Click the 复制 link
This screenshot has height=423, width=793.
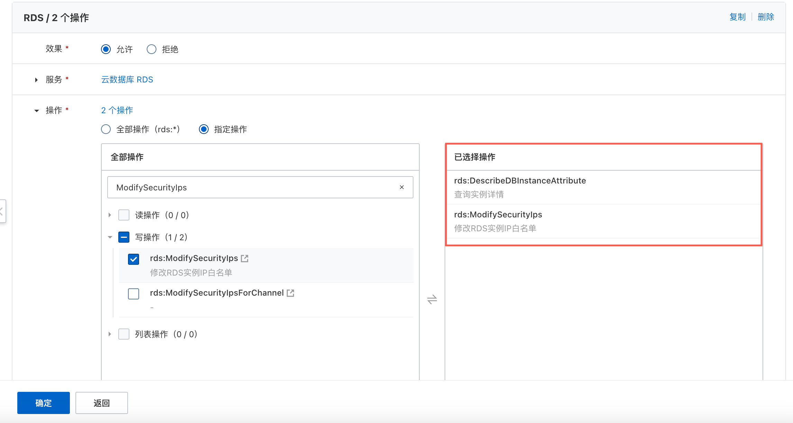click(x=737, y=17)
